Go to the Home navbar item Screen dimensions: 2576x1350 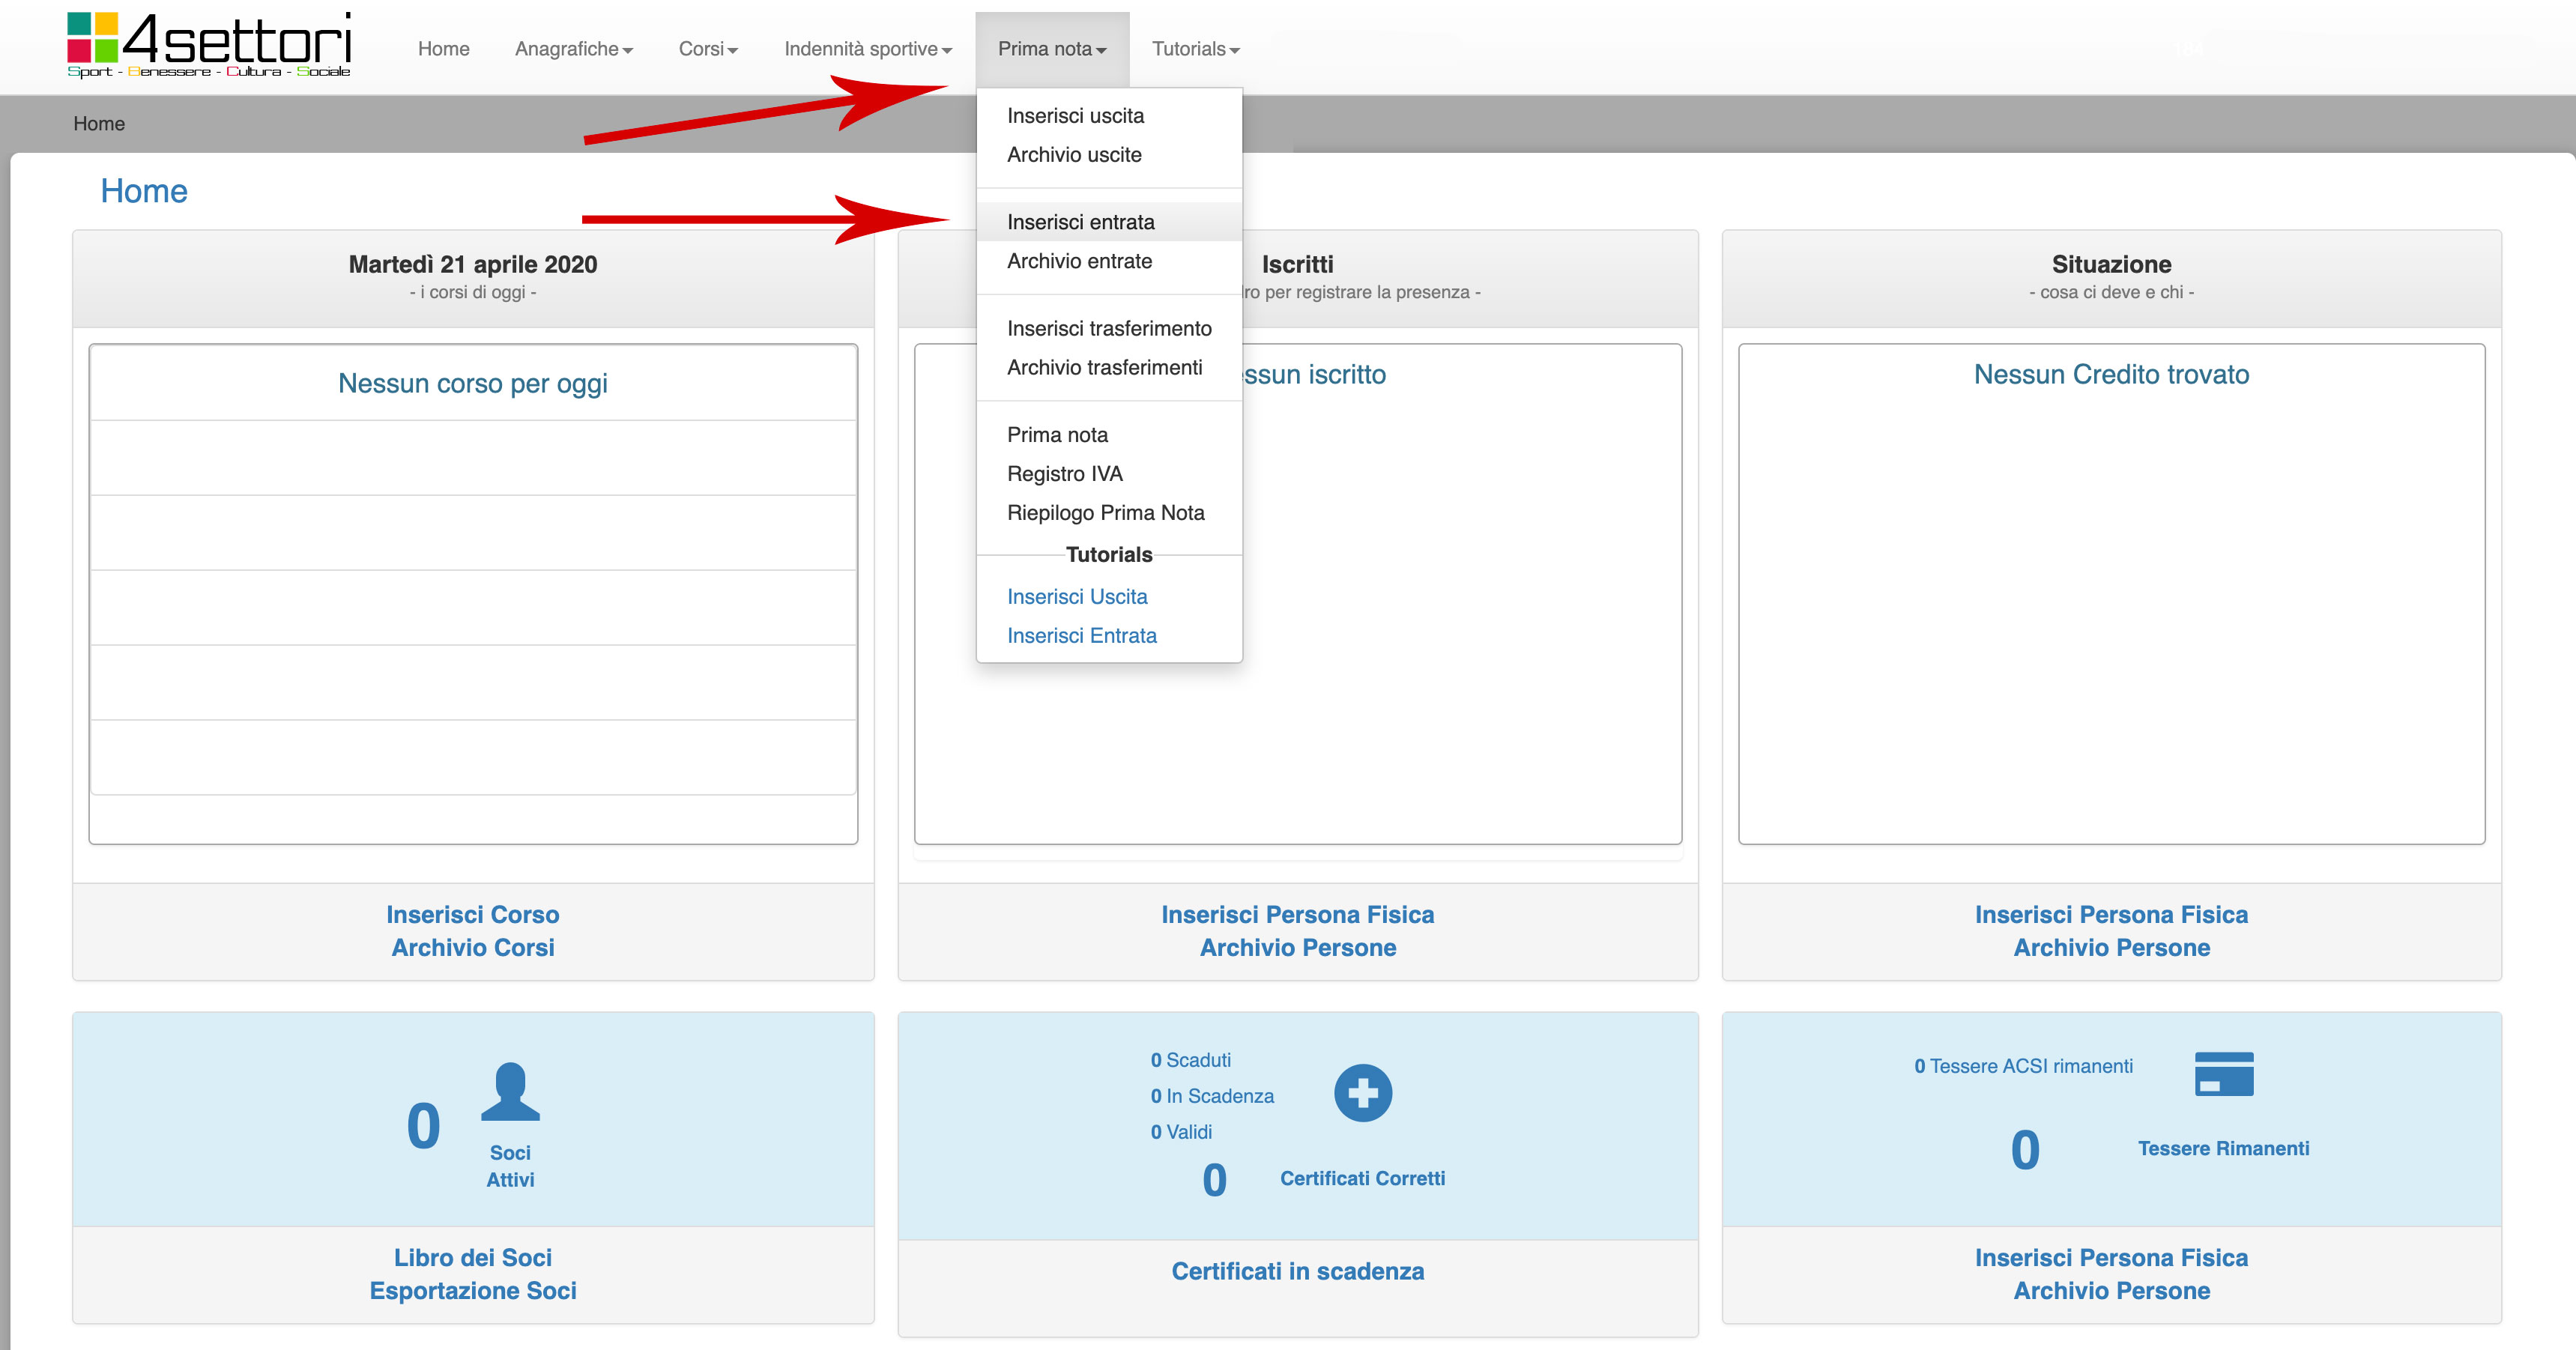click(443, 49)
